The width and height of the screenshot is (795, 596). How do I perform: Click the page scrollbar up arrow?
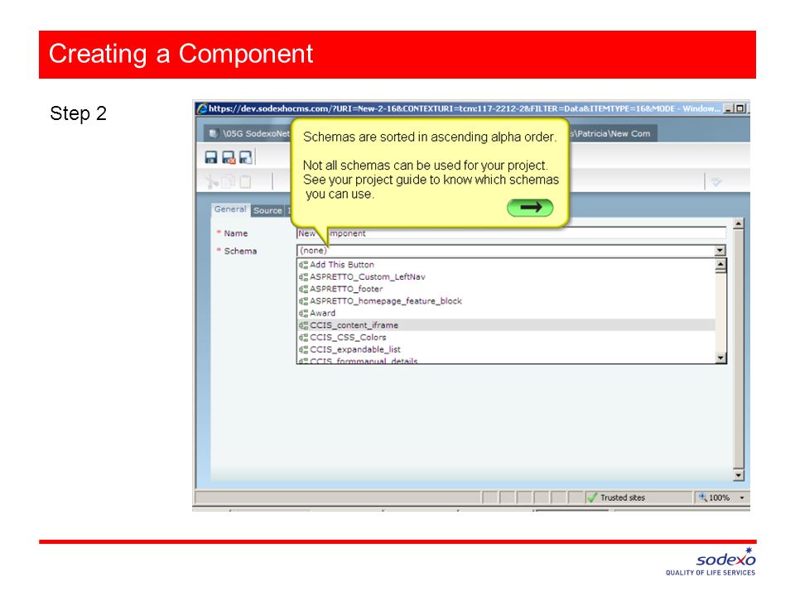click(738, 223)
